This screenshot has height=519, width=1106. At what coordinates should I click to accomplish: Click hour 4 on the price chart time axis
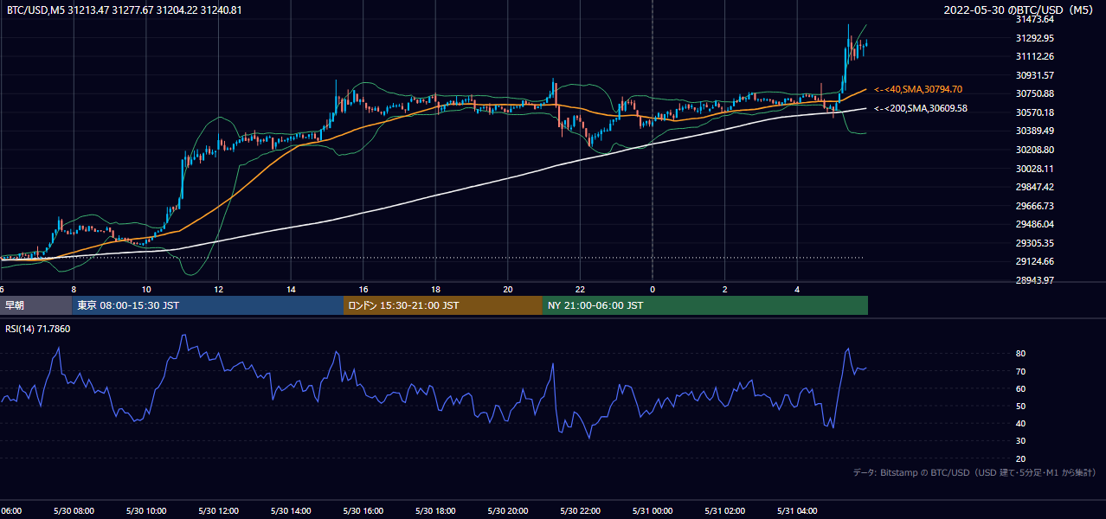[797, 290]
